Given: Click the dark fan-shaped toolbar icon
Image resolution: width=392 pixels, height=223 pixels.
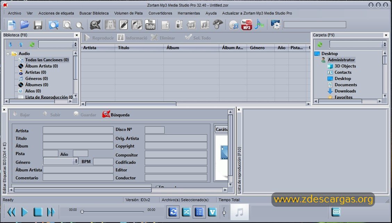Looking at the screenshot, I should click(218, 24).
